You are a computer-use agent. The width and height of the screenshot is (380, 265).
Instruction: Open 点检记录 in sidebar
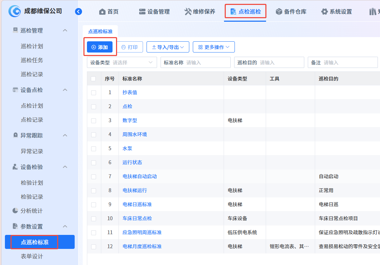point(32,120)
